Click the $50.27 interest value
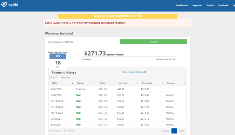Viewport: 235px width, 135px height. tap(121, 95)
